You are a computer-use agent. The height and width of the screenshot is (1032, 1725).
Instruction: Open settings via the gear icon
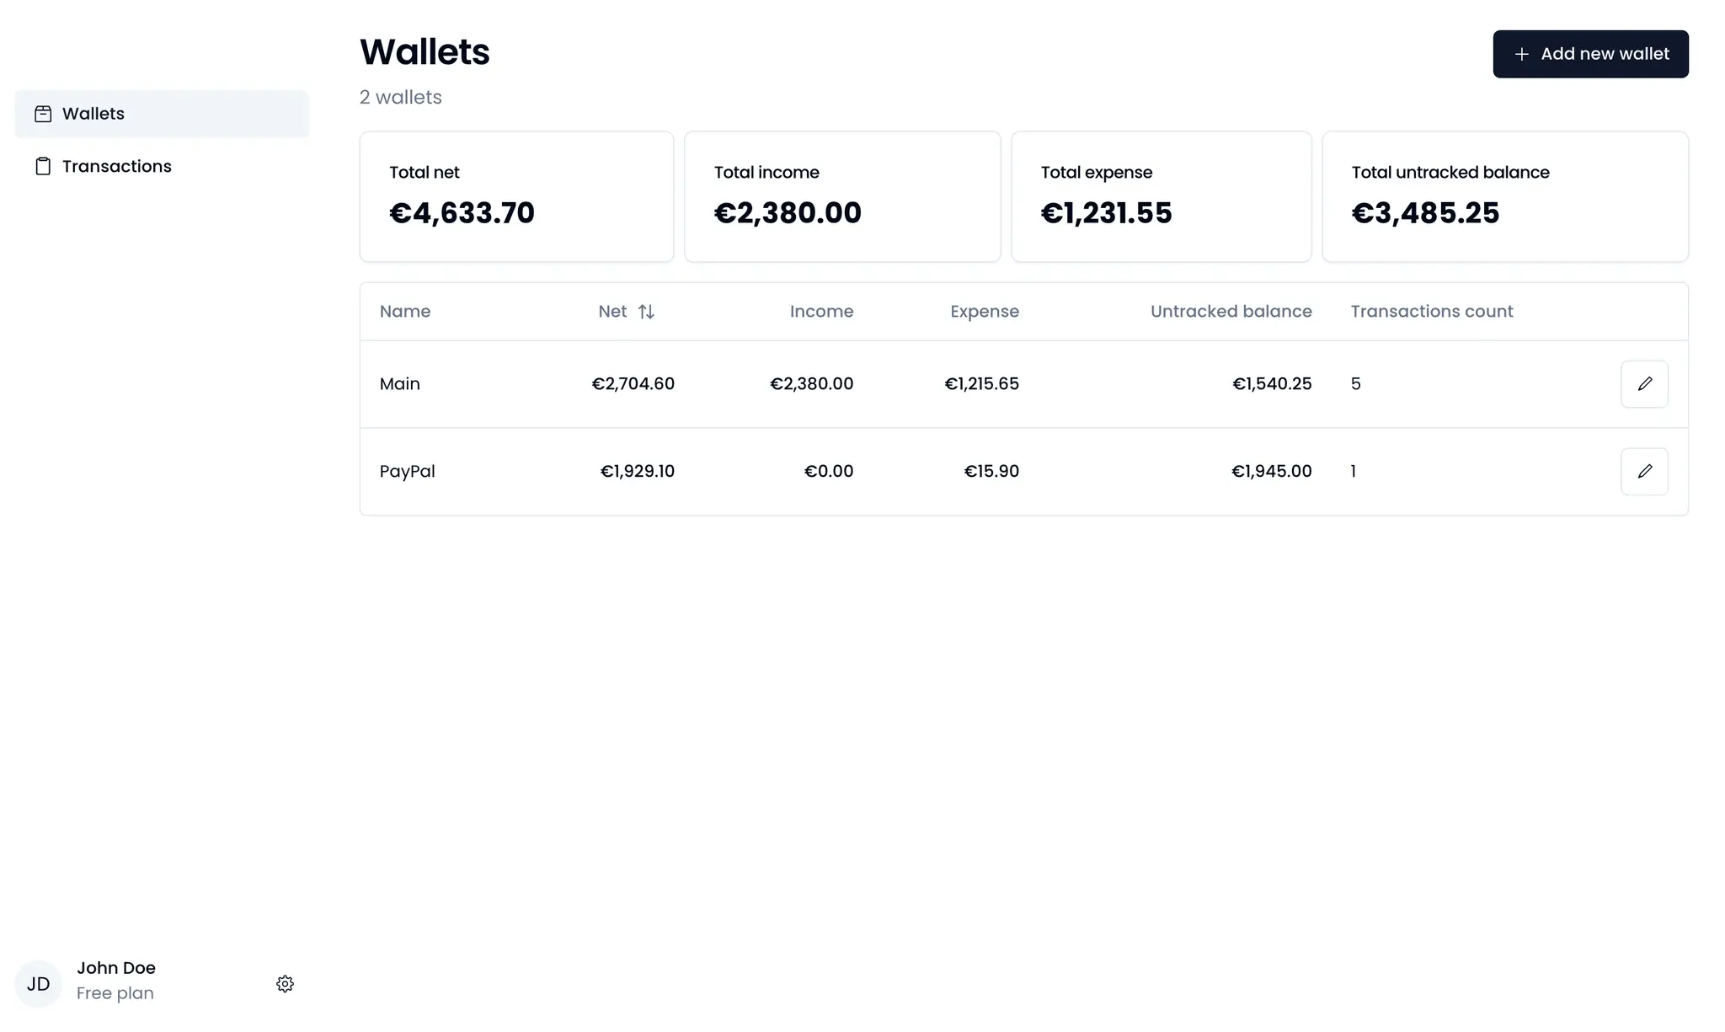click(x=285, y=984)
